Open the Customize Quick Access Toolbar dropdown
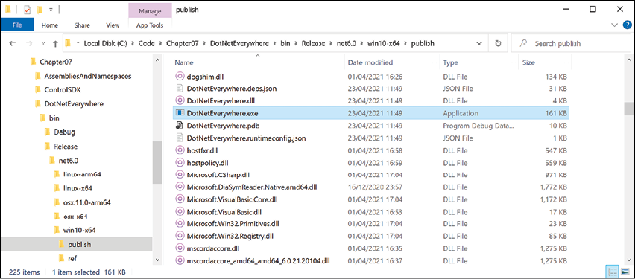 click(51, 9)
